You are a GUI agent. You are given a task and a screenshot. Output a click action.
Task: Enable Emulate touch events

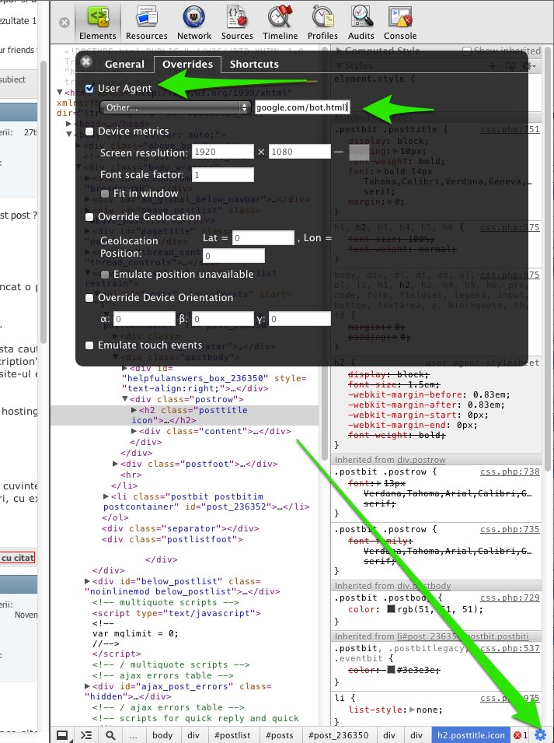90,345
